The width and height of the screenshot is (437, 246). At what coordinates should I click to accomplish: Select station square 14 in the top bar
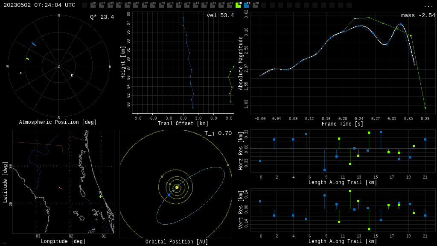click(x=204, y=5)
